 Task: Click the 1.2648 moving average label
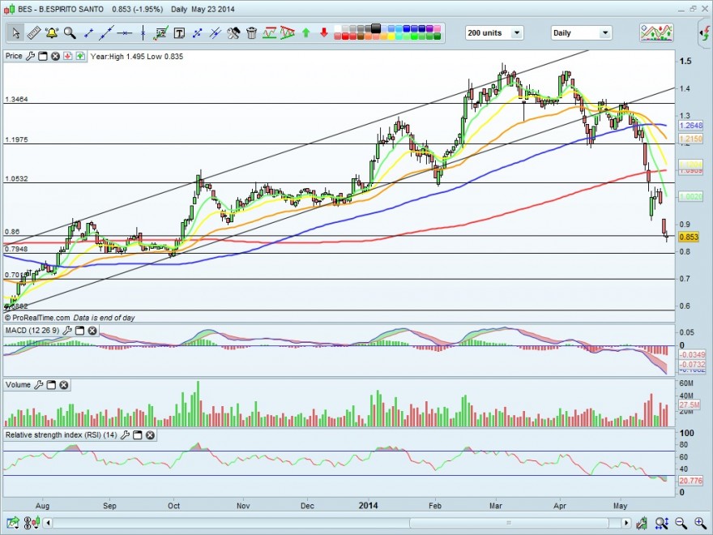tap(691, 125)
